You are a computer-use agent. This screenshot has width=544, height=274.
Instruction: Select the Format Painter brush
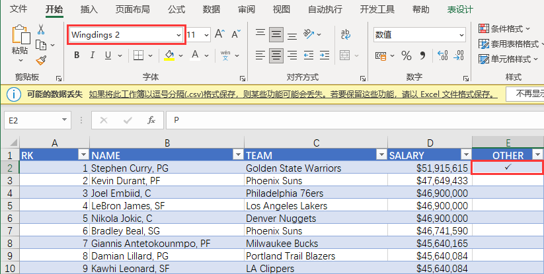(x=41, y=60)
